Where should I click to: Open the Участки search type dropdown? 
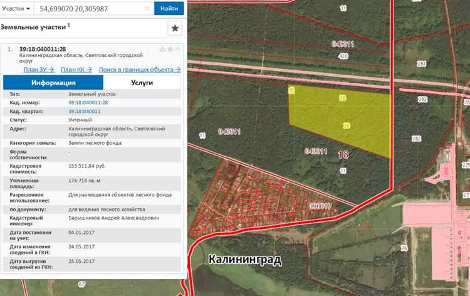tap(16, 8)
